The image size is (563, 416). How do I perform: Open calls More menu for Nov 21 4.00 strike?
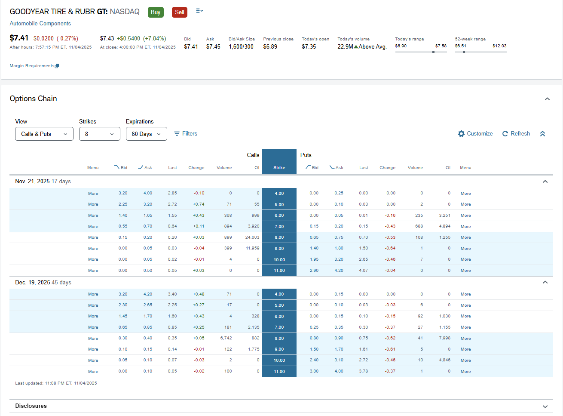[x=93, y=194]
